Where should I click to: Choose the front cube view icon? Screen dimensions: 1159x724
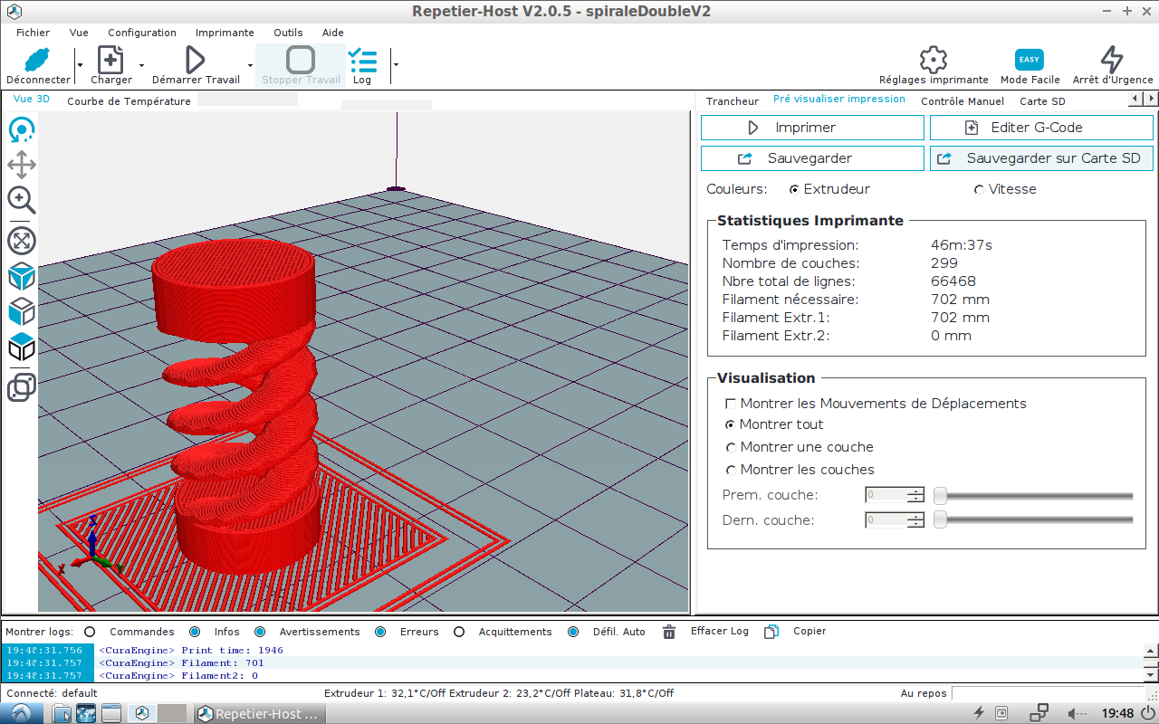[22, 311]
